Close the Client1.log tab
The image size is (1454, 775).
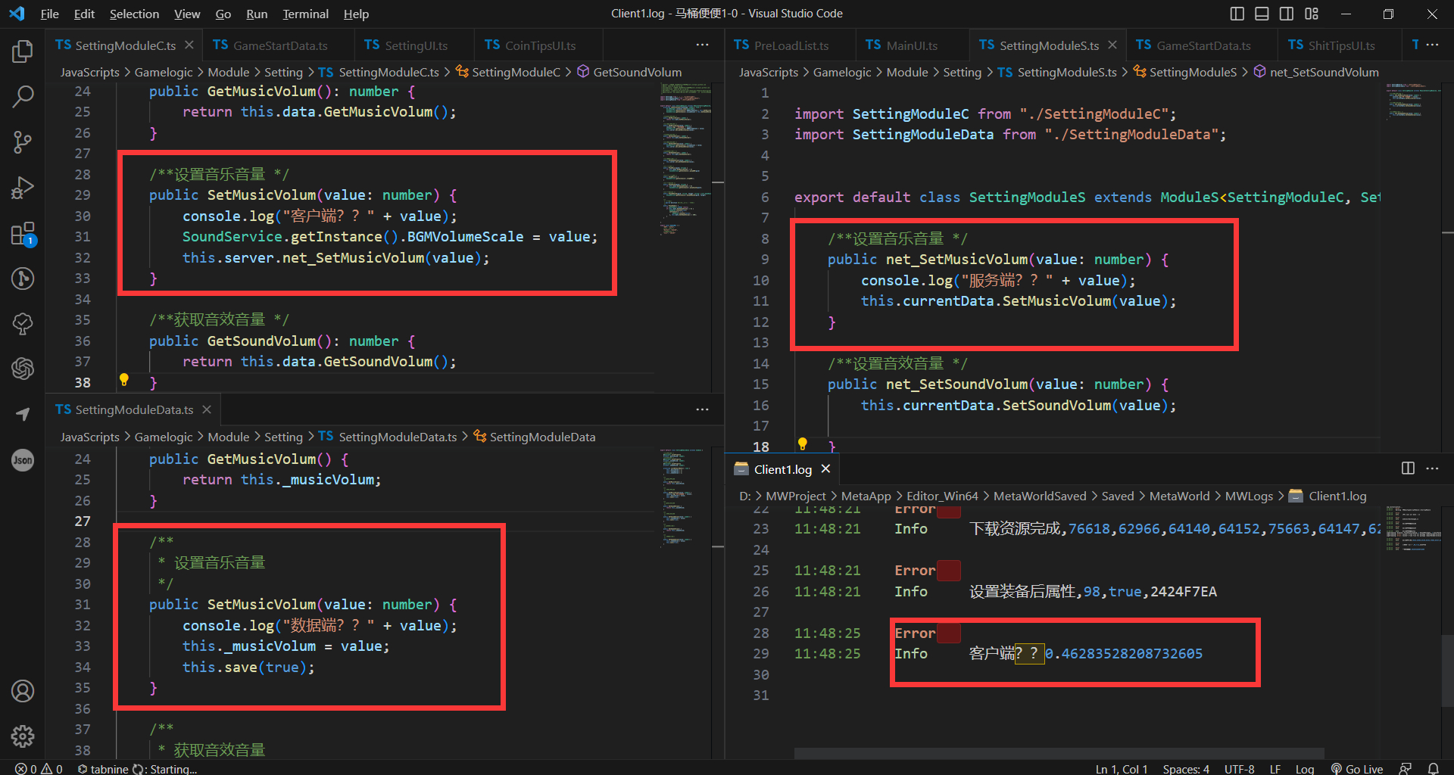(x=826, y=469)
